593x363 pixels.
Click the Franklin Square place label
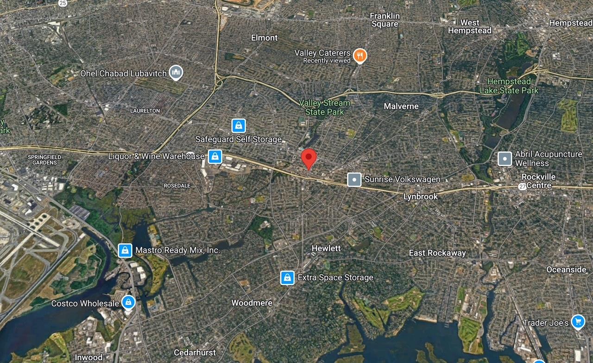tap(385, 20)
